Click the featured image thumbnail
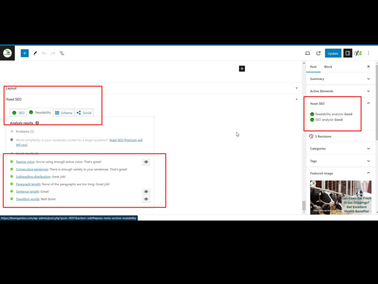Image resolution: width=378 pixels, height=284 pixels. (x=341, y=197)
